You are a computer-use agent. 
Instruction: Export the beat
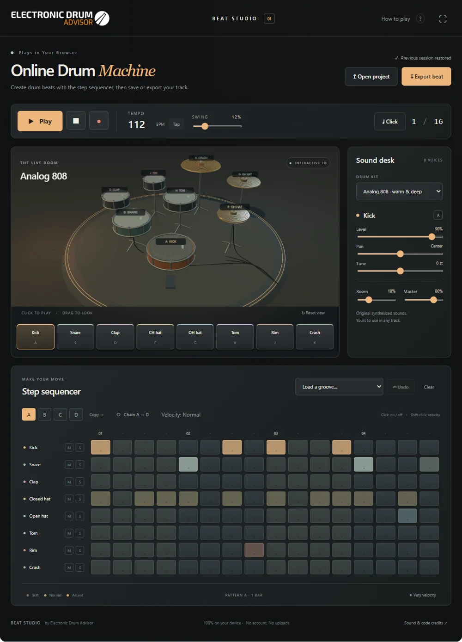(426, 77)
